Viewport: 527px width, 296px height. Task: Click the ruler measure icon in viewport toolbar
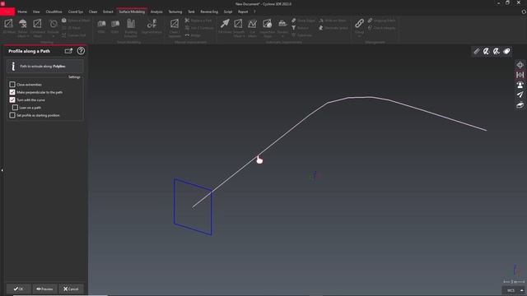[477, 51]
